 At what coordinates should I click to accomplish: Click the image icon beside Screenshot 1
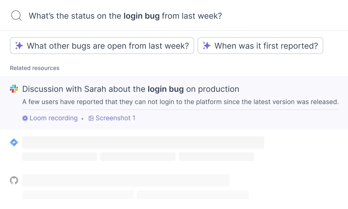pyautogui.click(x=91, y=118)
